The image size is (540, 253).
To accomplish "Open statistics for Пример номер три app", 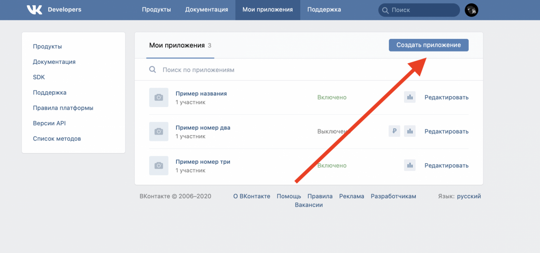I will [x=410, y=165].
